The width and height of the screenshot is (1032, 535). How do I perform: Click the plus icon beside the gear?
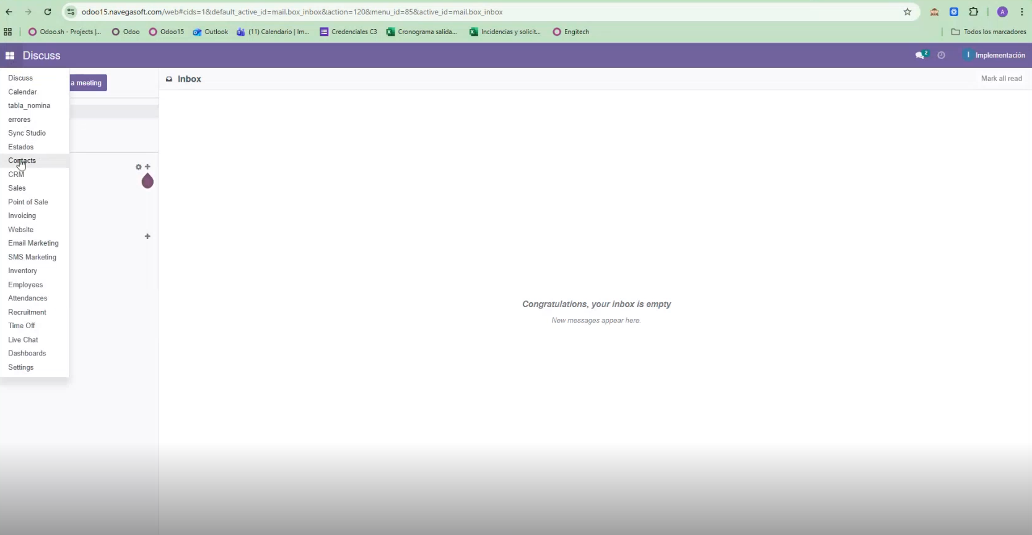pos(147,167)
